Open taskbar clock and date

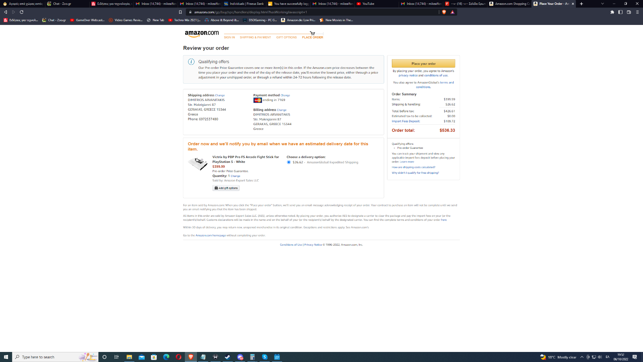pos(621,357)
